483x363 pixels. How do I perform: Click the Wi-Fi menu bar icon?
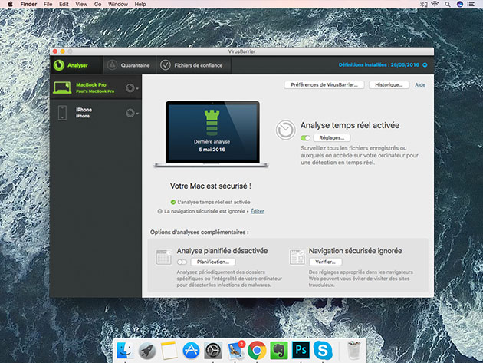(x=435, y=4)
